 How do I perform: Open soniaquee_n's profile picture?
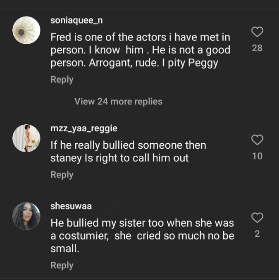click(x=26, y=30)
